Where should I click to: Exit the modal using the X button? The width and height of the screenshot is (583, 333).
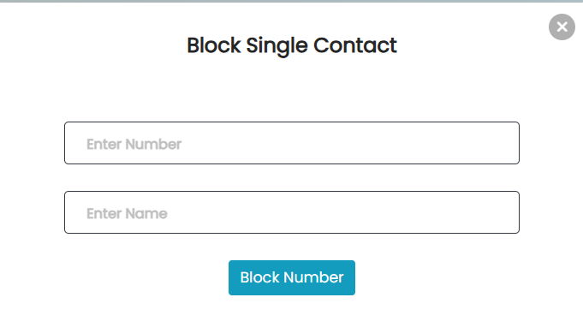pos(562,27)
